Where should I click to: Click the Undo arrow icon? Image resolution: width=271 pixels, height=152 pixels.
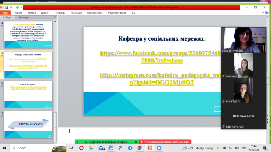[11, 8]
